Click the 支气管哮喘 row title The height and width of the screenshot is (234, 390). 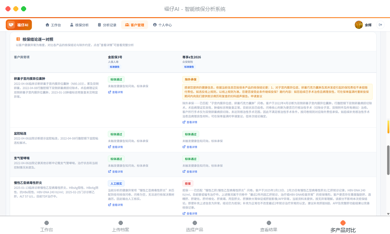pos(21,158)
